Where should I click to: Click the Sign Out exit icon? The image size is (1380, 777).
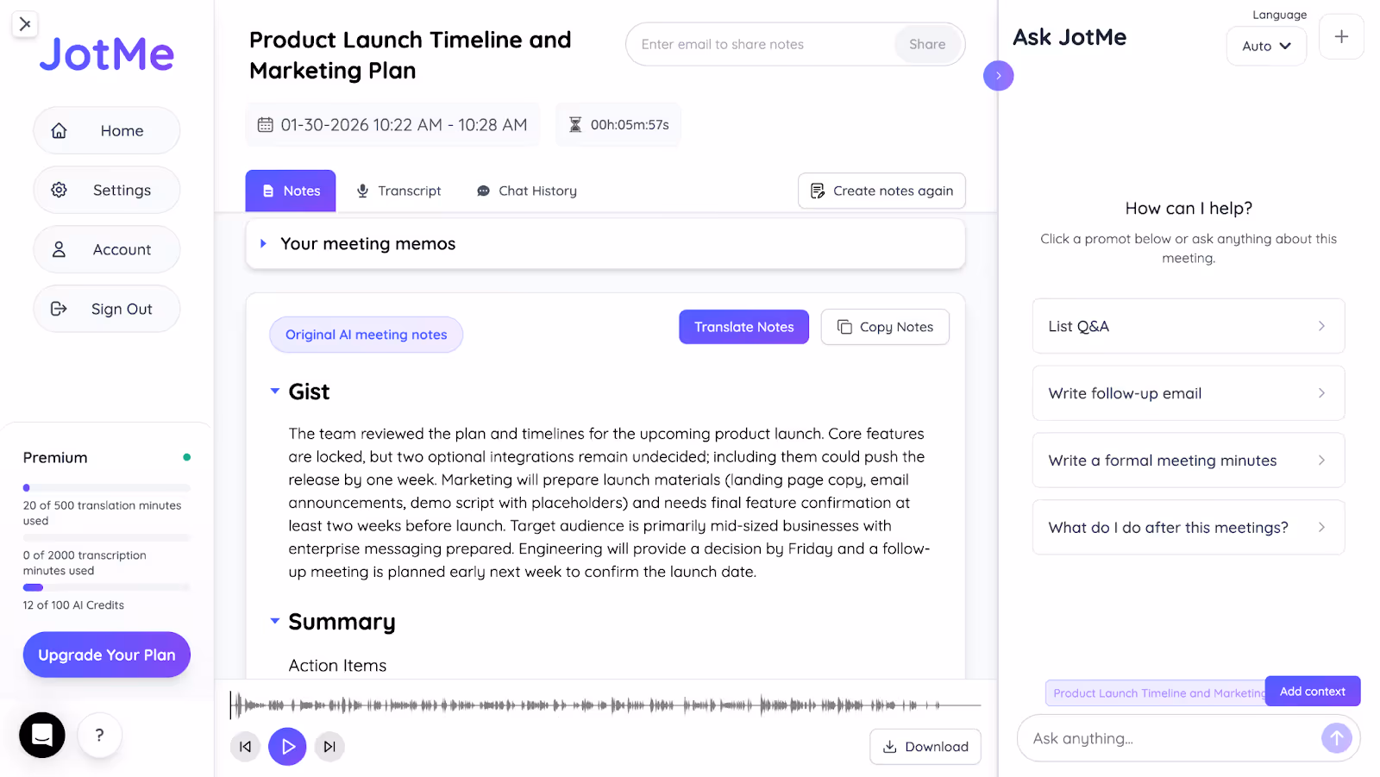[x=59, y=309]
